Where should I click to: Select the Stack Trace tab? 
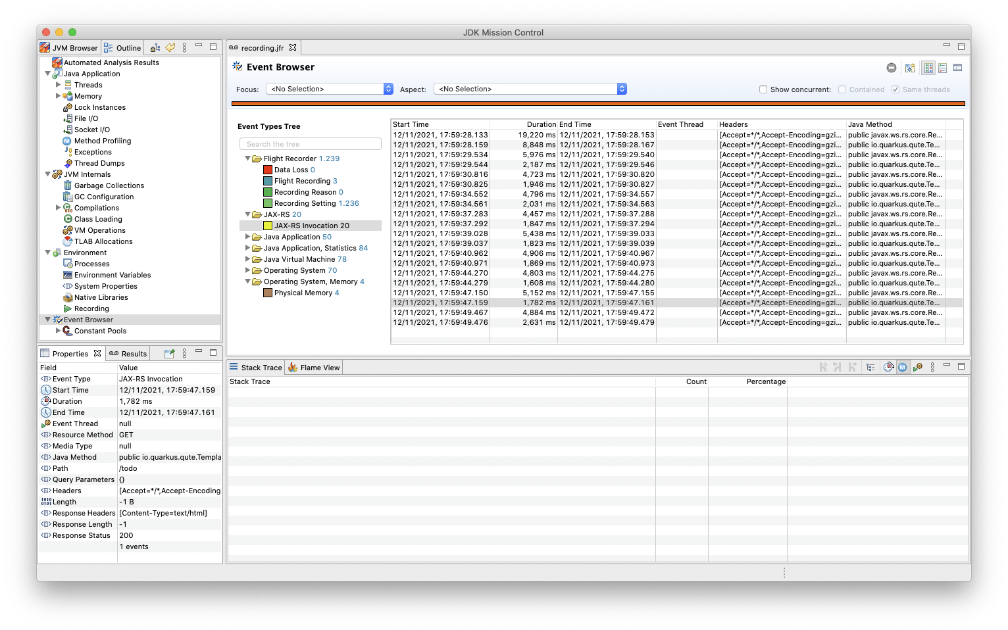point(255,368)
